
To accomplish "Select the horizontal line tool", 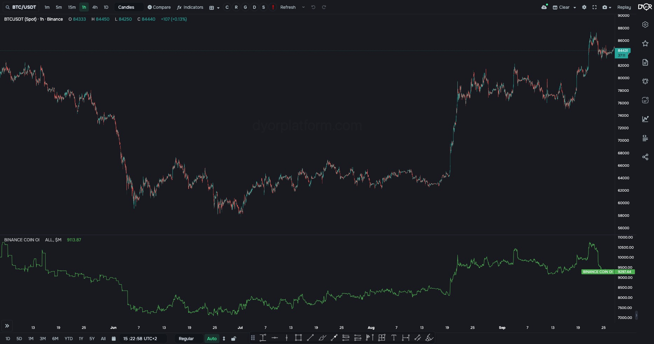I will tap(275, 338).
